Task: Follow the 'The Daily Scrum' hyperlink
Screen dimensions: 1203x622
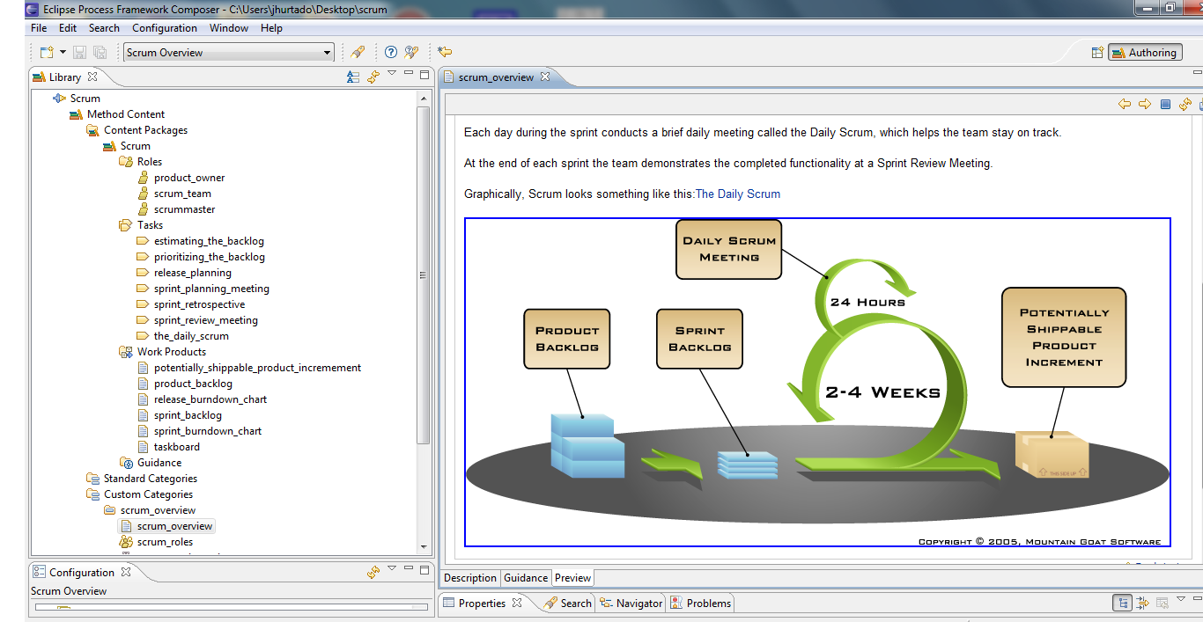Action: point(737,194)
